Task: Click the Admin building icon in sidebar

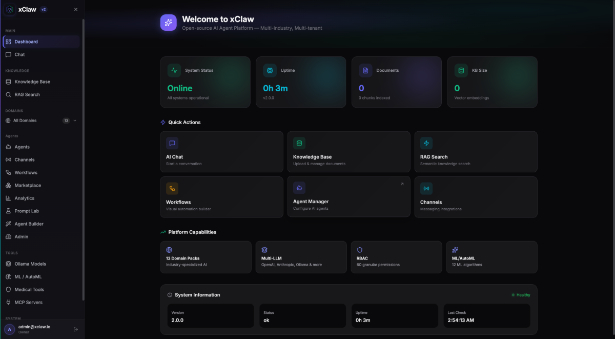Action: click(8, 236)
